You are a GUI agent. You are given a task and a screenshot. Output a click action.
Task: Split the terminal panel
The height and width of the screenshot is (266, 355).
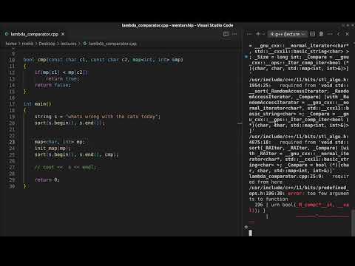(x=312, y=34)
